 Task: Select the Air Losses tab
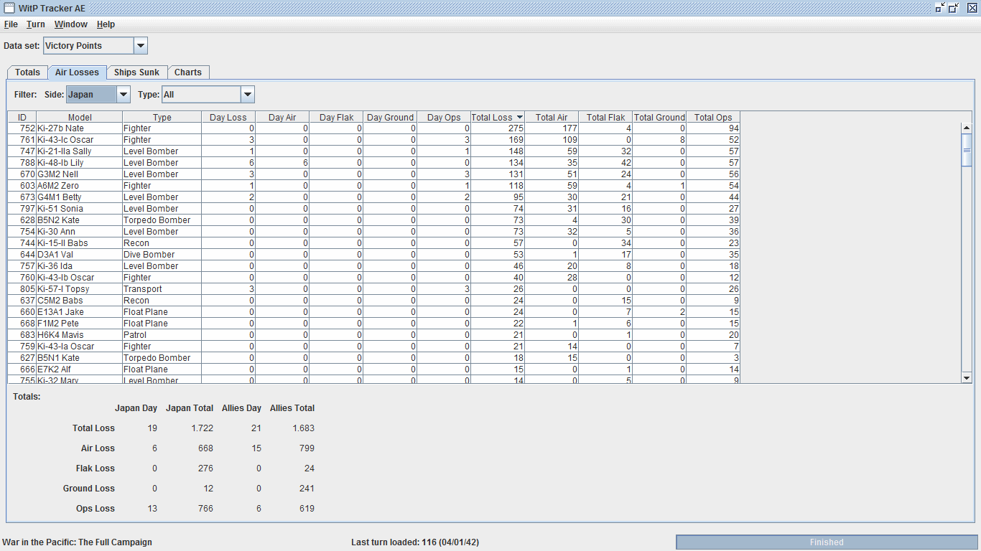click(78, 72)
